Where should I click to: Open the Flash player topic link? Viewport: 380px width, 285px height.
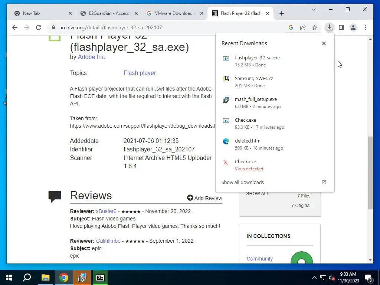pos(140,73)
